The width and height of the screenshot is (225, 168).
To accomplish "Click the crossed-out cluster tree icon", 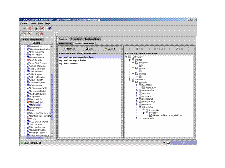I will pos(30,34).
